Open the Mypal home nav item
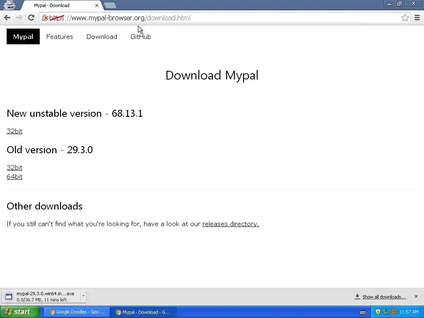424x318 pixels. coord(23,36)
